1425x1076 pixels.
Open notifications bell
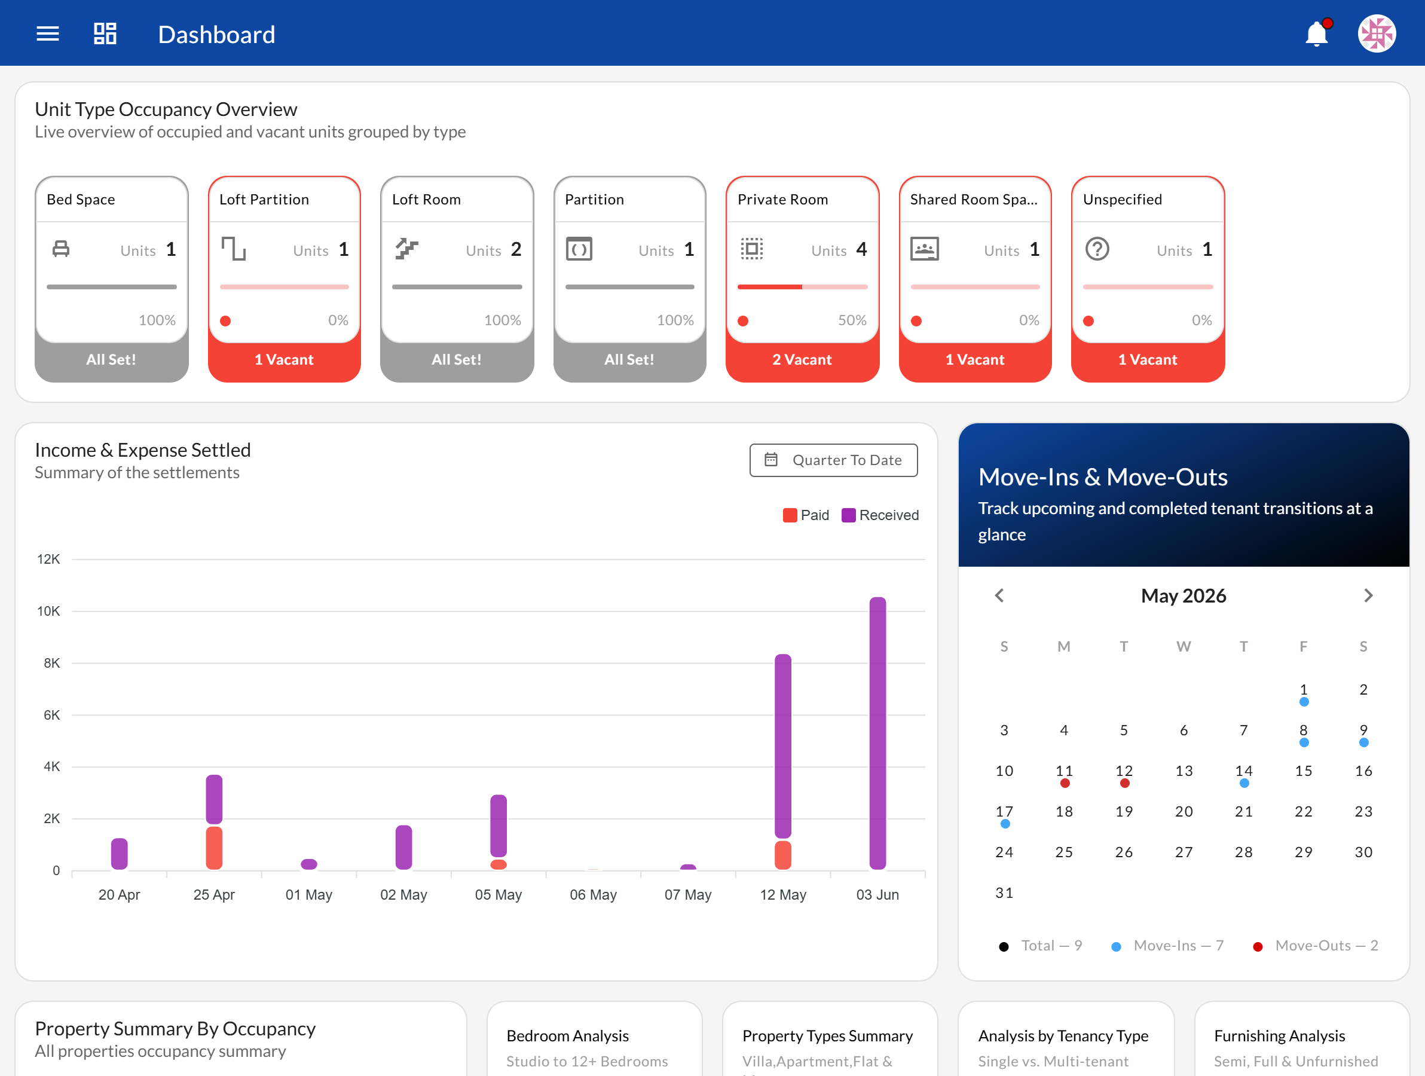click(x=1316, y=33)
